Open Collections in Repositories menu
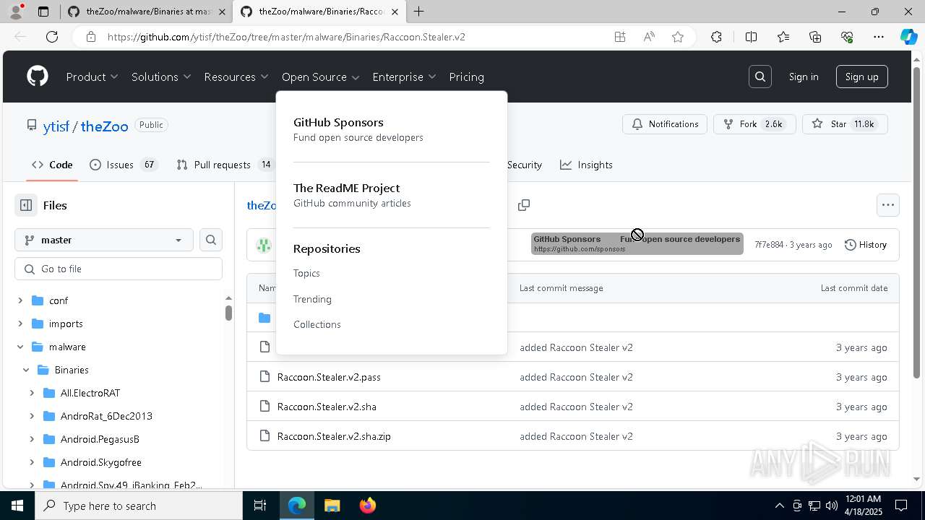Screen dimensions: 925x520 317,324
